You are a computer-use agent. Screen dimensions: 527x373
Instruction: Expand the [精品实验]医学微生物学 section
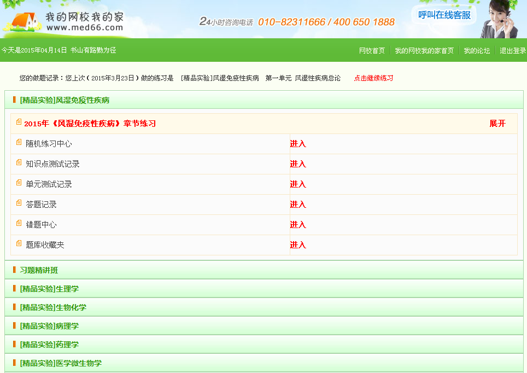pyautogui.click(x=61, y=363)
